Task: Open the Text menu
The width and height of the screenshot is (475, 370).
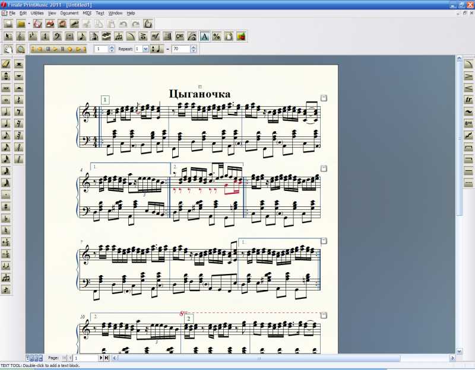Action: click(x=100, y=13)
